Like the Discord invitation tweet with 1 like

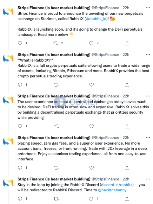(x=91, y=199)
